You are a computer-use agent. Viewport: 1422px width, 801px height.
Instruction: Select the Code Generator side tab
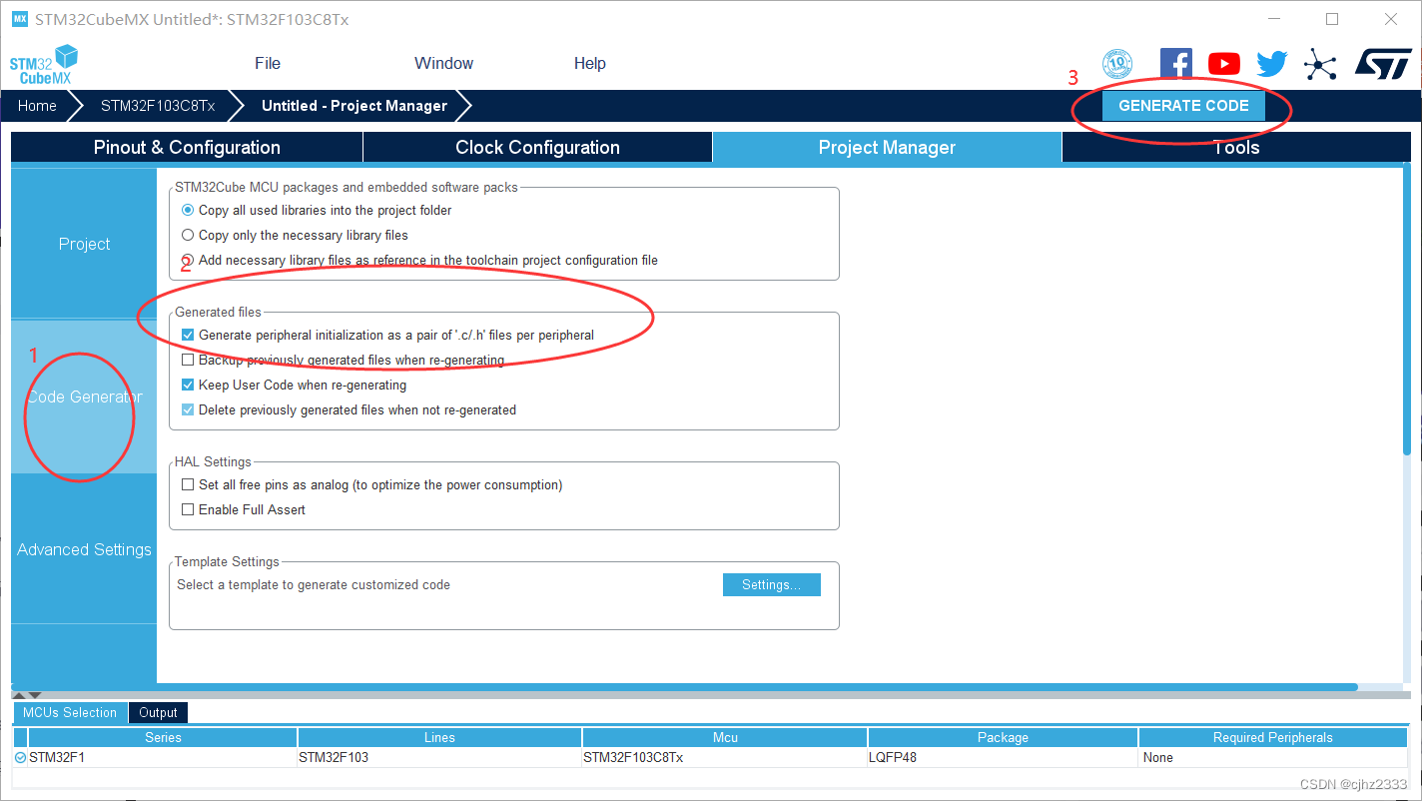pyautogui.click(x=84, y=397)
